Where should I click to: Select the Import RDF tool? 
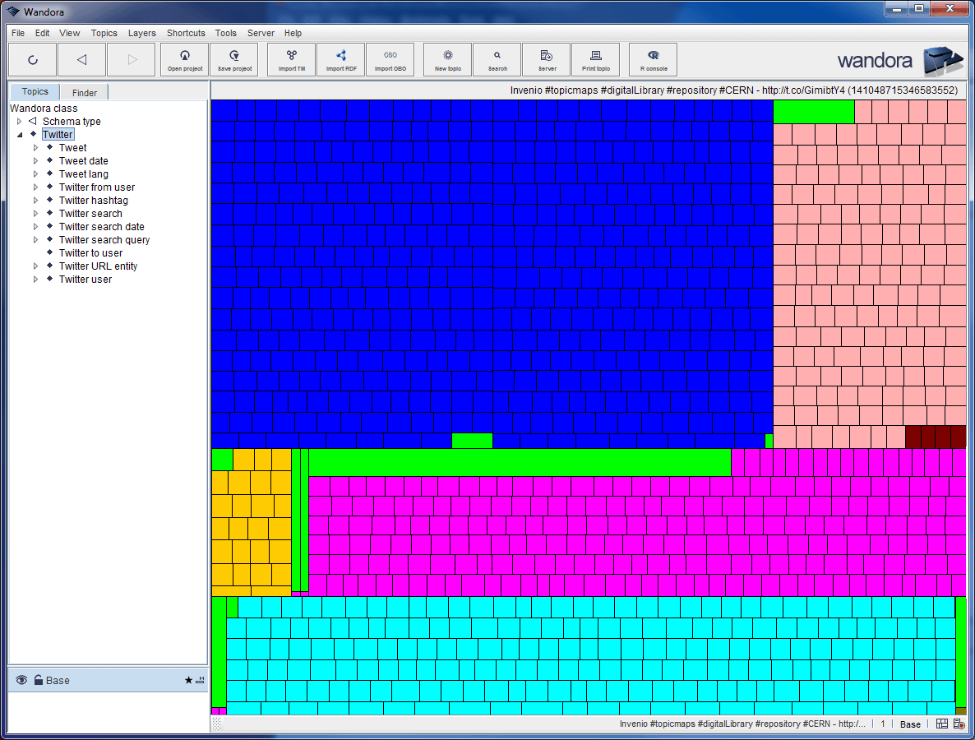pyautogui.click(x=341, y=59)
